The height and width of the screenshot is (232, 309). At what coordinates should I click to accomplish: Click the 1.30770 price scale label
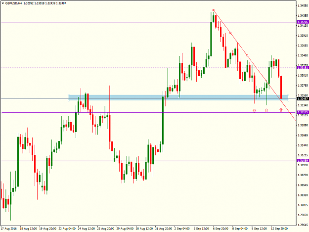tap(303, 175)
